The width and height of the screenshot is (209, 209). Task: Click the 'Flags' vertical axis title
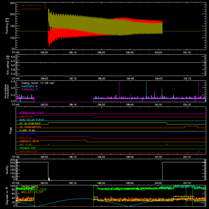point(10,130)
